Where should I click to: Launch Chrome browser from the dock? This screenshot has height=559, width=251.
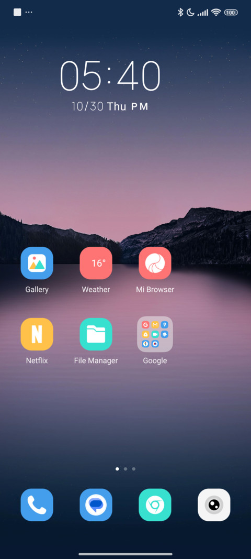(x=155, y=505)
